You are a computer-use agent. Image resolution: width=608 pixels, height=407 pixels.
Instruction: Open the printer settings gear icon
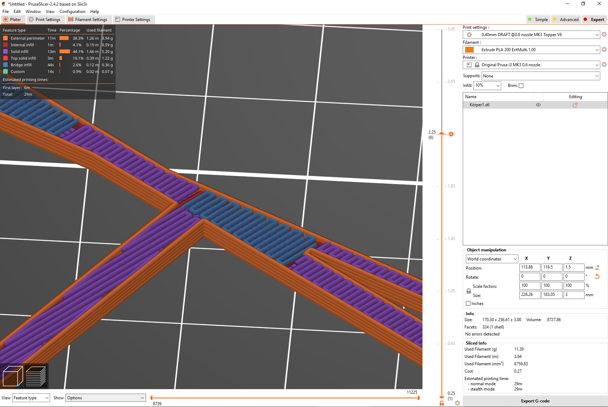click(x=604, y=65)
